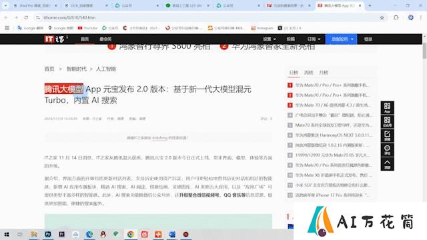Click the 人工智能 breadcrumb link

[106, 69]
